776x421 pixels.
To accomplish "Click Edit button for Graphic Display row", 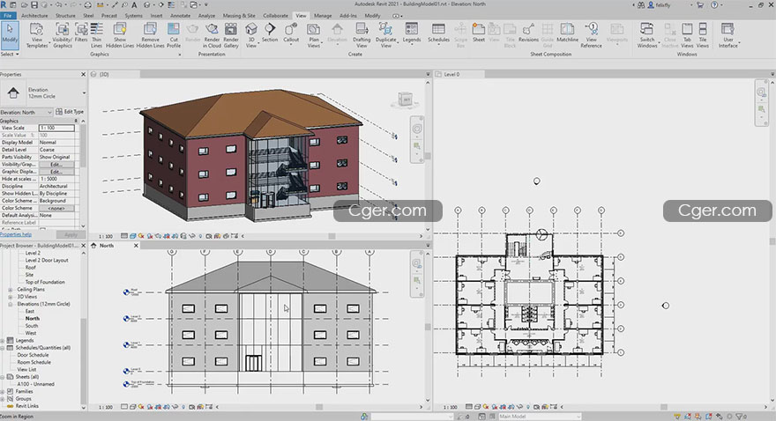I will tap(56, 172).
